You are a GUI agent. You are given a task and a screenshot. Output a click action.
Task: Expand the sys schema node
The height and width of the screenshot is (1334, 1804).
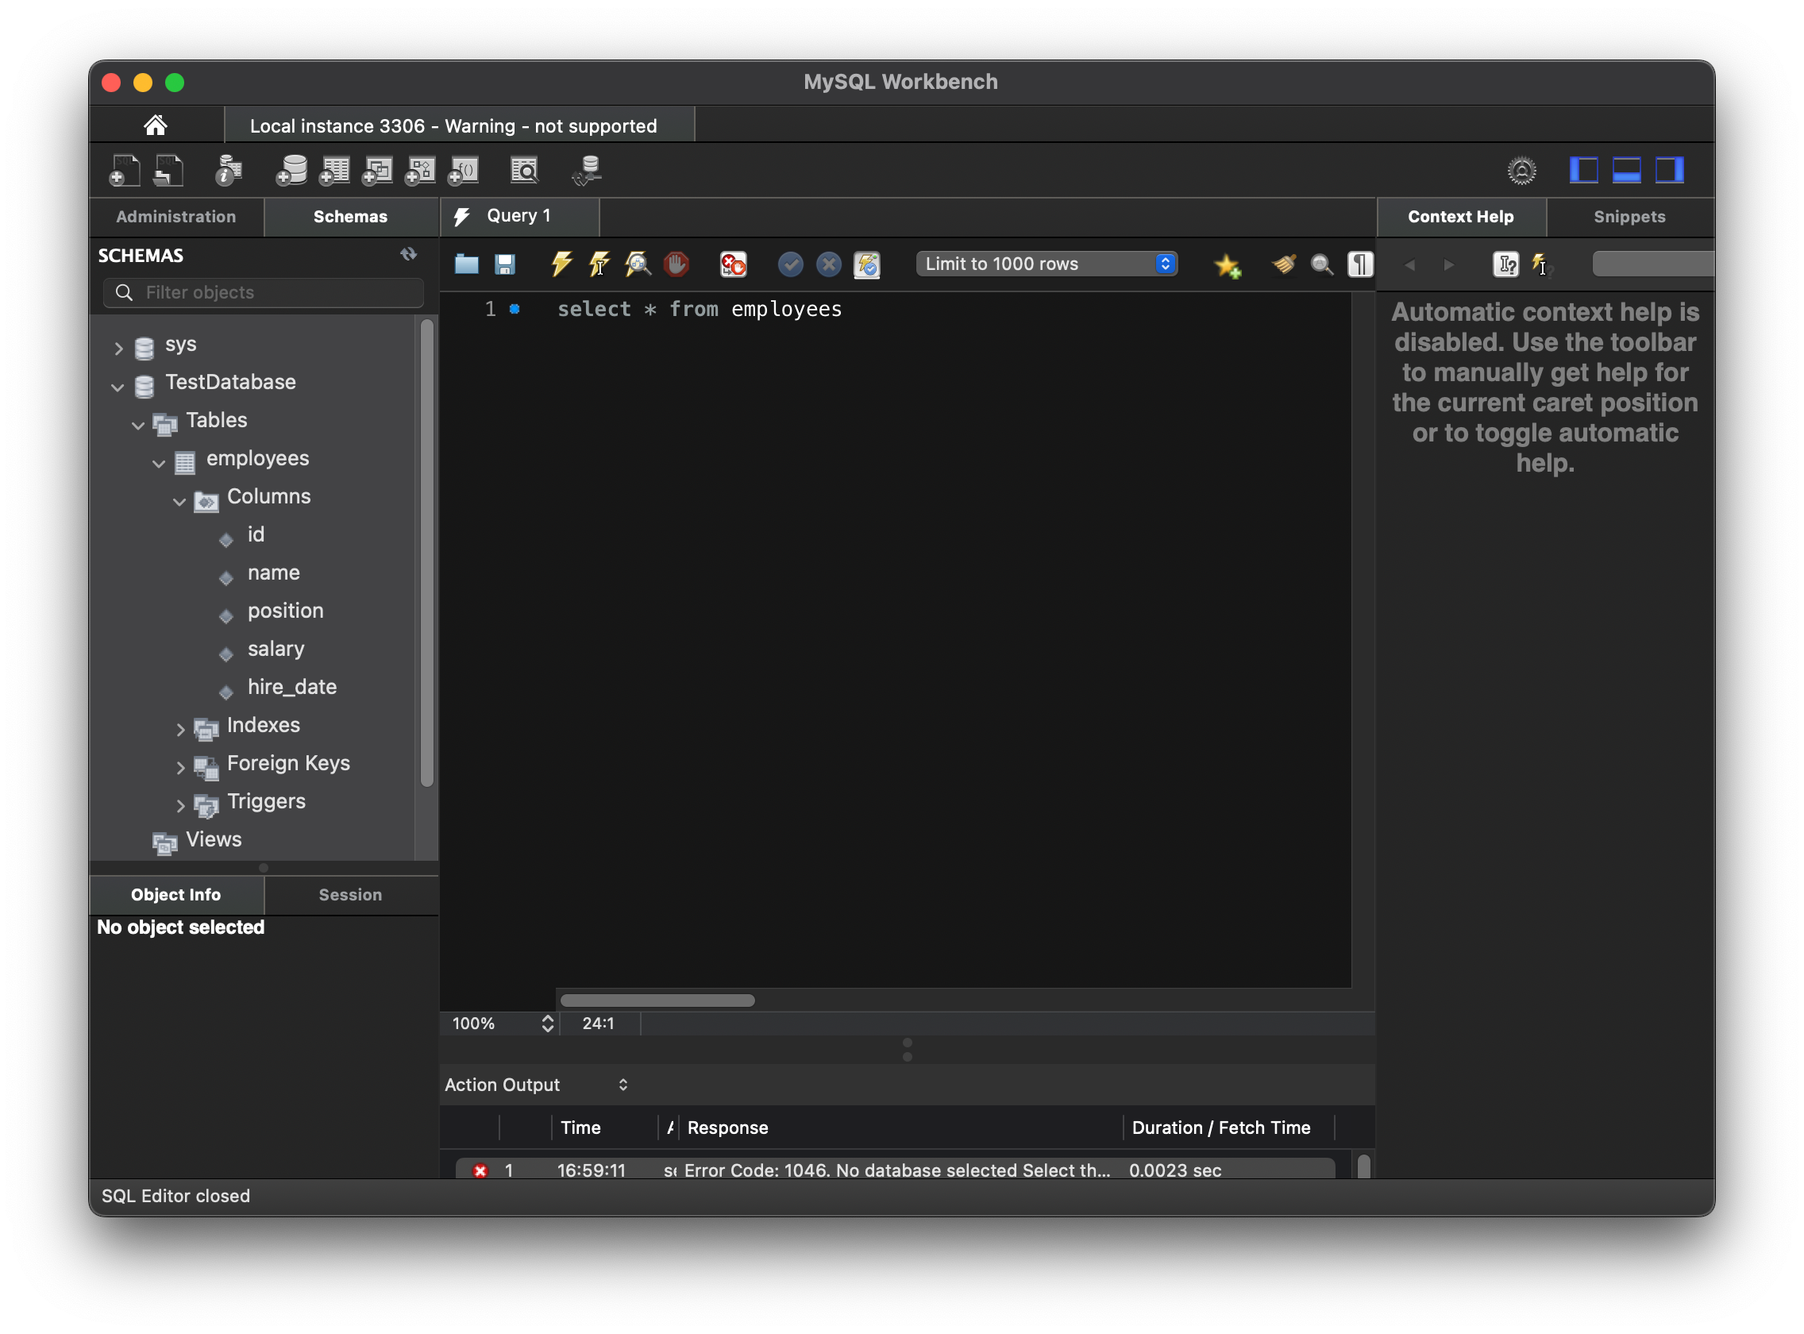coord(119,348)
